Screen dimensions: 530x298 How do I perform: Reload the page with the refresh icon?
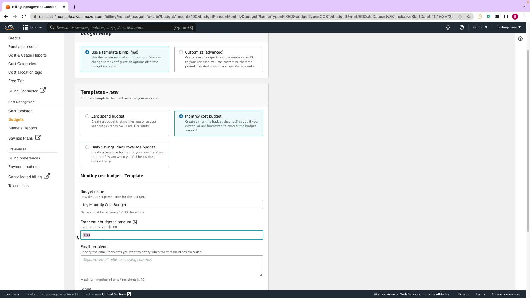pyautogui.click(x=24, y=17)
